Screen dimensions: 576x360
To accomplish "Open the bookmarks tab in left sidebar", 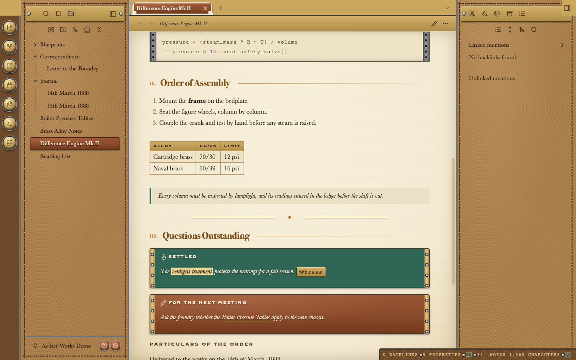I will [x=58, y=14].
